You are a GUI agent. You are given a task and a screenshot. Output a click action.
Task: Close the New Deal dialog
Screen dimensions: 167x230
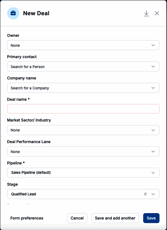pos(157,13)
